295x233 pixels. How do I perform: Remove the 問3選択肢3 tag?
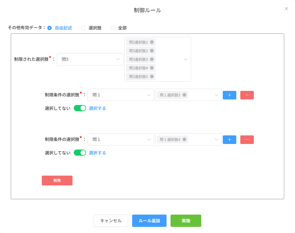click(x=152, y=59)
